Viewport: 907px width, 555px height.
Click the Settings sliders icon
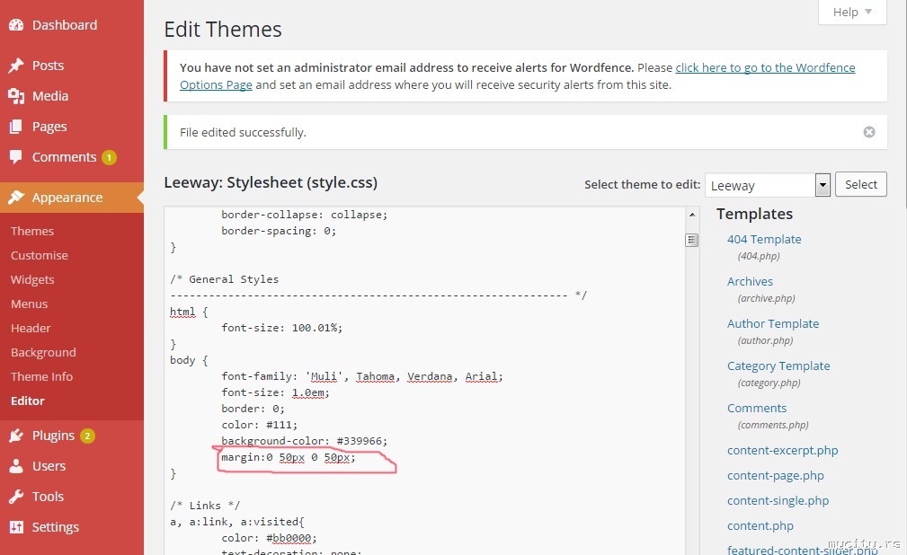click(x=16, y=527)
